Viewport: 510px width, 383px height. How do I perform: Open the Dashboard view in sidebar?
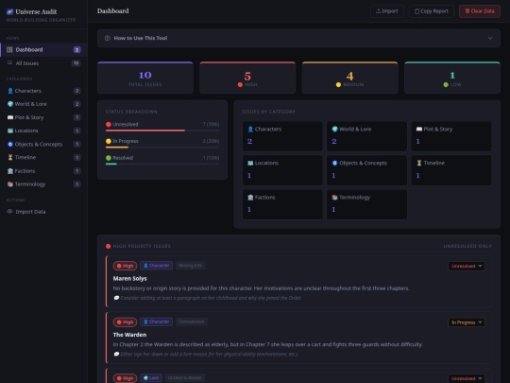[x=43, y=49]
